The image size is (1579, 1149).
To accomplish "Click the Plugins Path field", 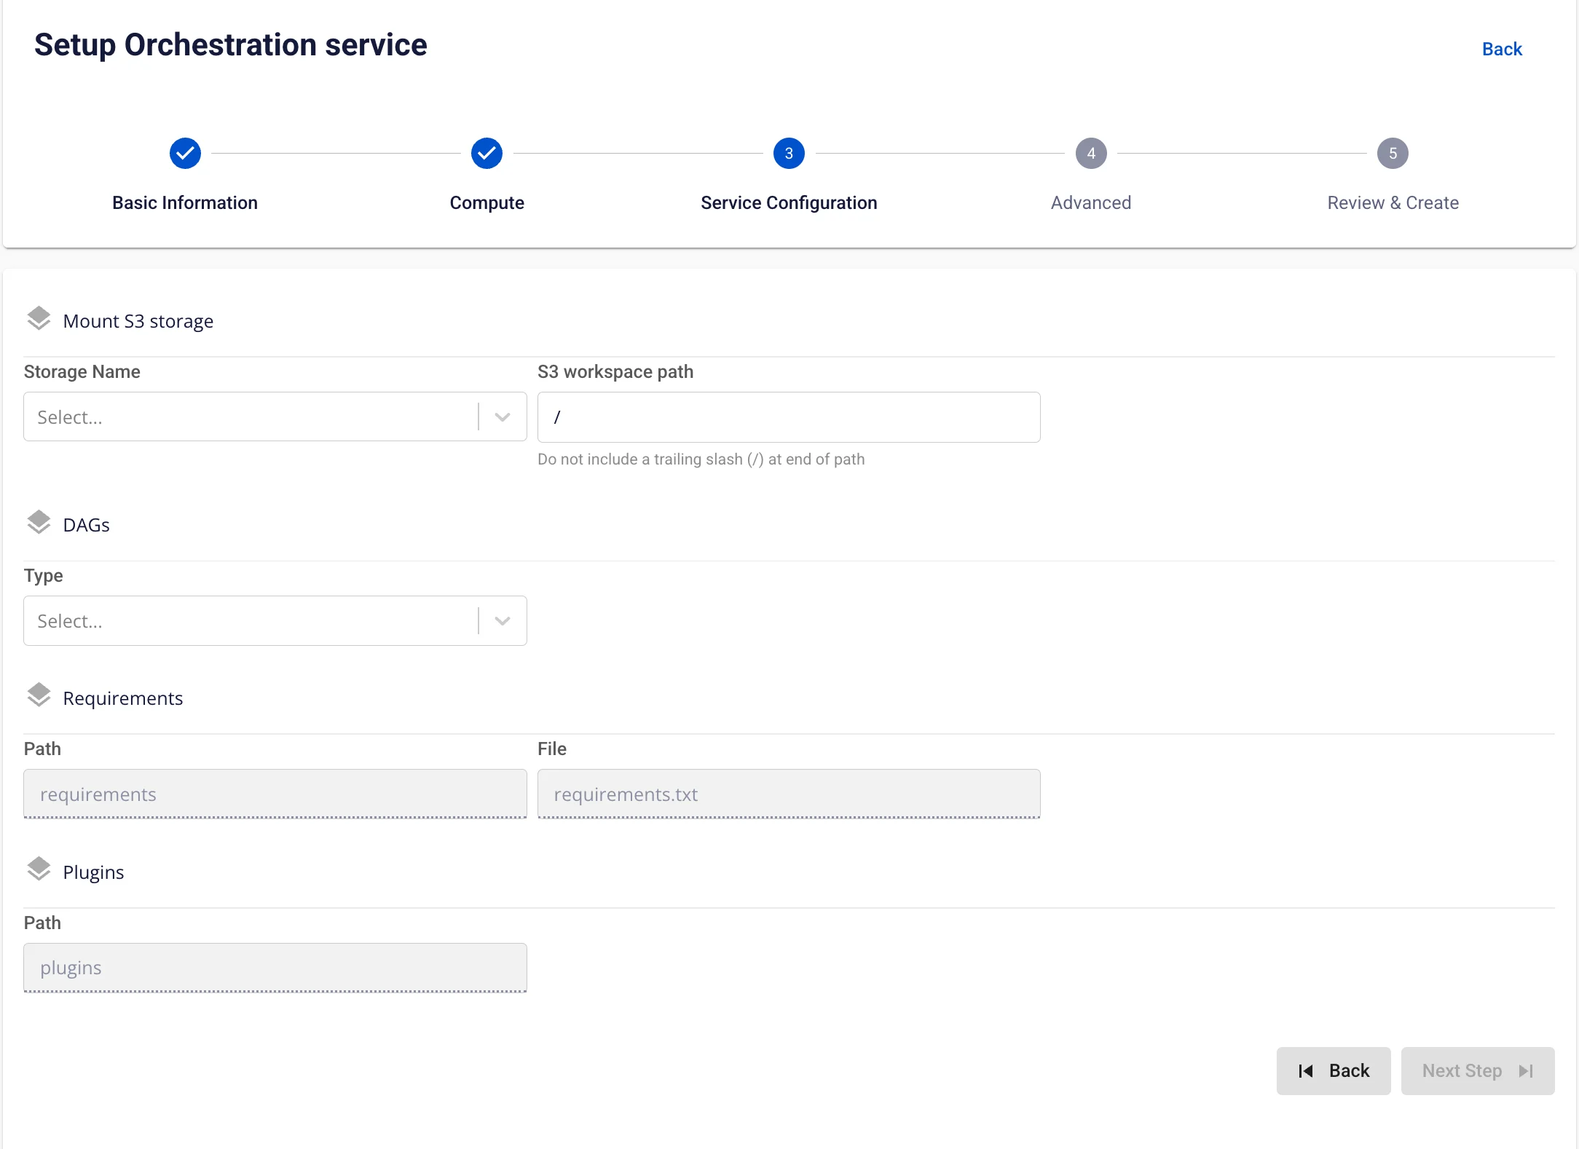I will (x=275, y=968).
